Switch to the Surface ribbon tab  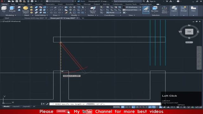click(21, 4)
